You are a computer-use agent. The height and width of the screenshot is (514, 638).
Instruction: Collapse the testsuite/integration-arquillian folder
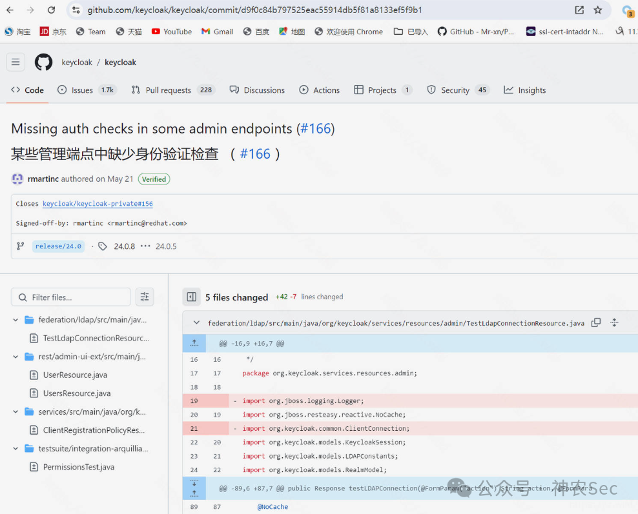pos(15,449)
